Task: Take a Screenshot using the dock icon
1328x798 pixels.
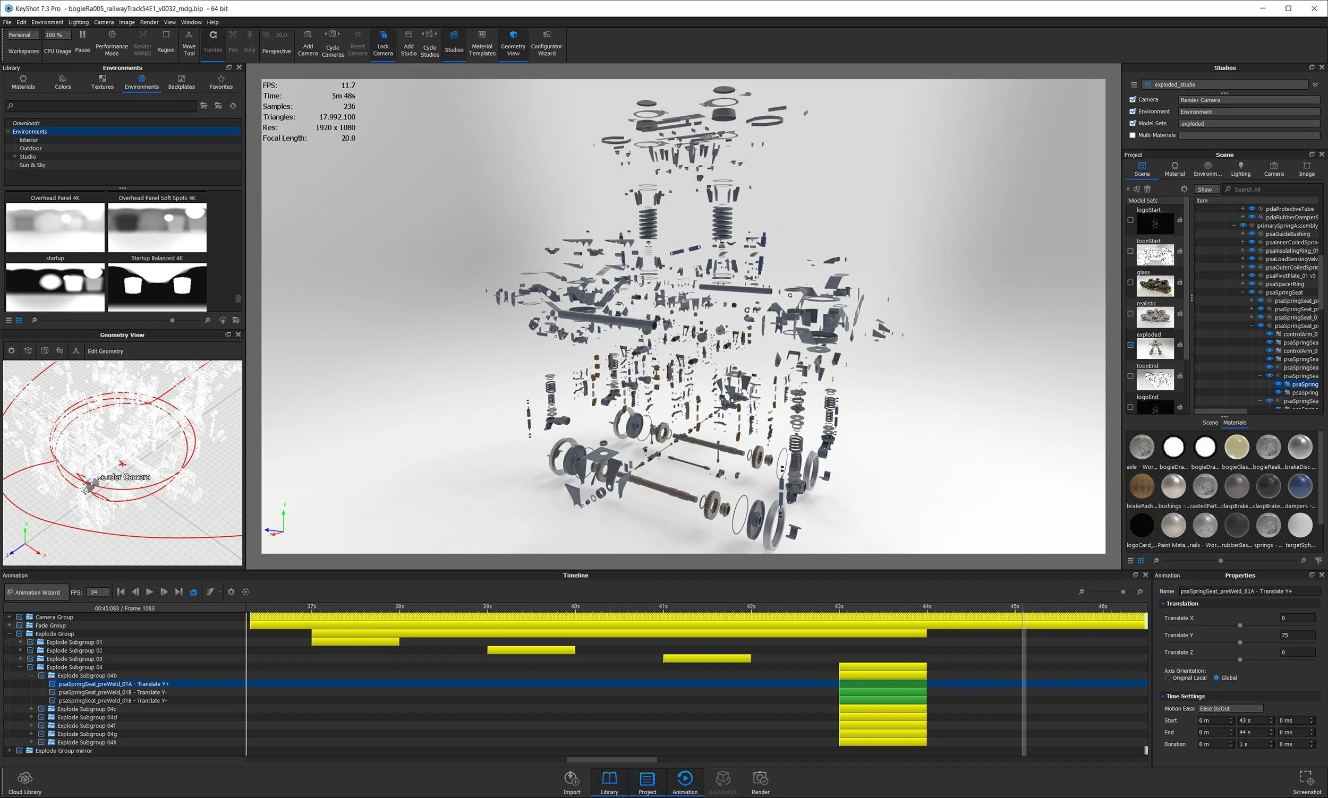Action: [1306, 781]
